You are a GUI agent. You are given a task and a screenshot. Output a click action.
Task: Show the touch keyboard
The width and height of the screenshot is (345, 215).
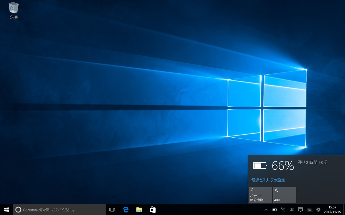[310, 210]
